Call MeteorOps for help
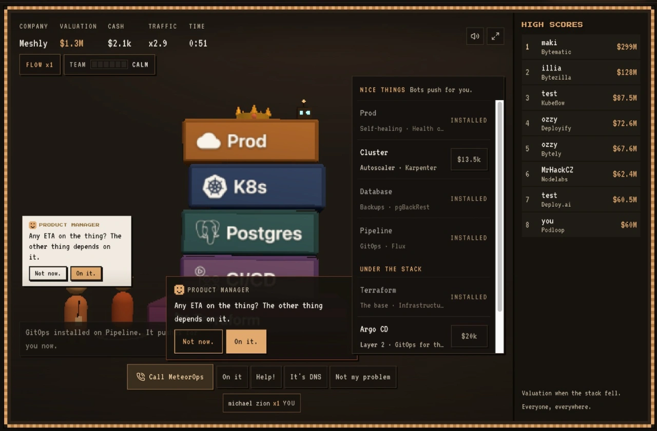657x431 pixels. (170, 377)
